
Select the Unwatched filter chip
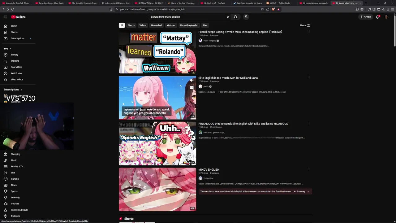tap(157, 25)
